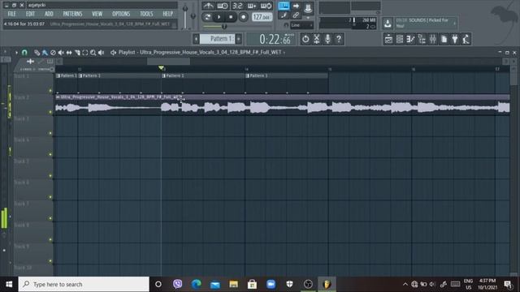The width and height of the screenshot is (520, 292).
Task: Click the question mark help icon
Action: (x=339, y=39)
